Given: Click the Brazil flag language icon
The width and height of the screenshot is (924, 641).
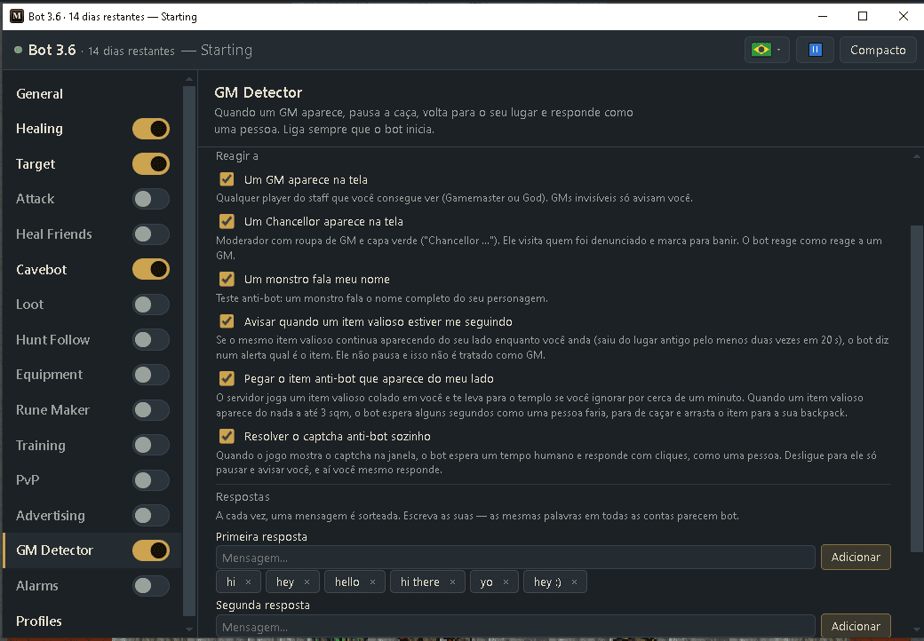Looking at the screenshot, I should coord(761,50).
